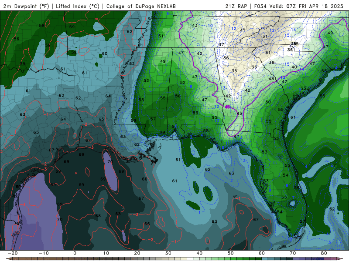This screenshot has height=261, width=349.
Task: Click the dewpoint value "33" near the coast
Action: tap(303, 88)
